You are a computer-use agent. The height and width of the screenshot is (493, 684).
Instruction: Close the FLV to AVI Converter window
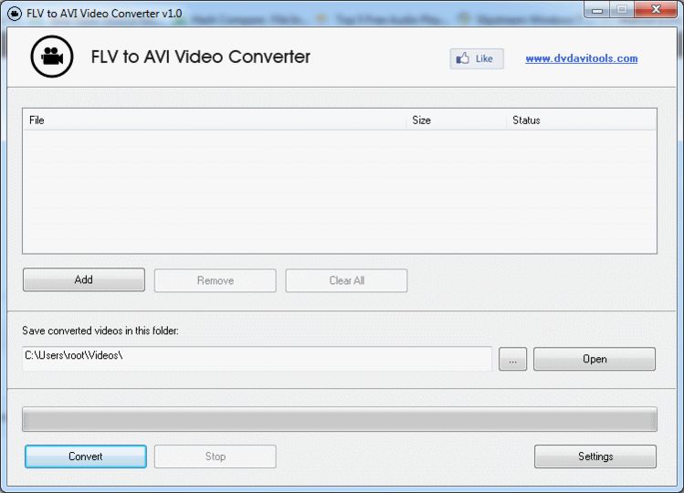click(656, 10)
